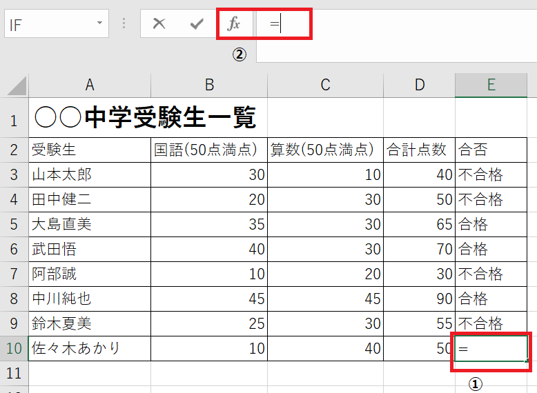The image size is (537, 393).
Task: Select row 1 header
Action: tap(14, 118)
